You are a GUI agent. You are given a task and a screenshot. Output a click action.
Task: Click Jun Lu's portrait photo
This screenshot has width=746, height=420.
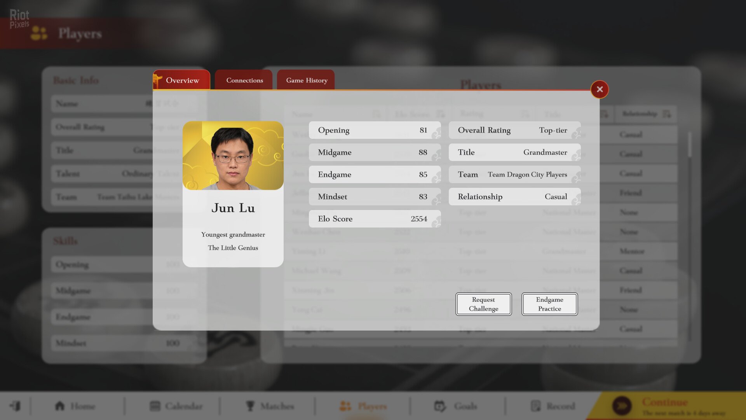(x=233, y=156)
